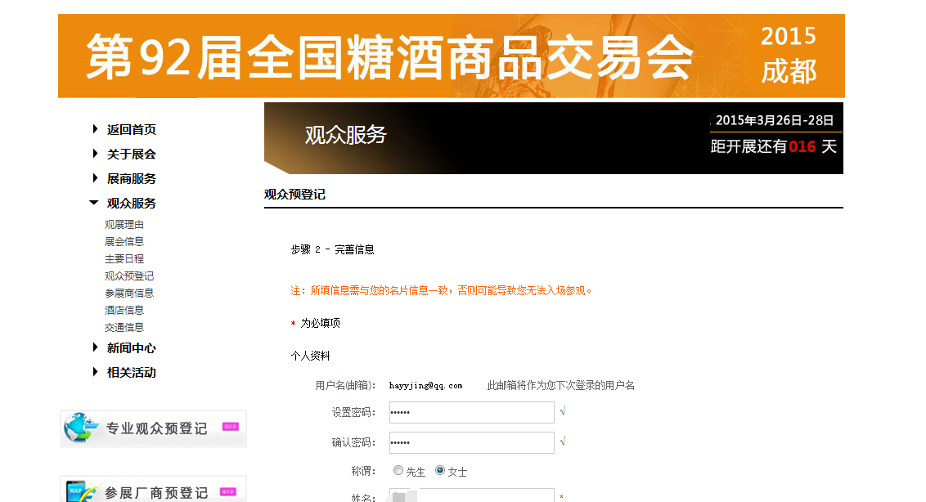This screenshot has width=926, height=502.
Task: Open 观众服务 menu item
Action: point(131,203)
